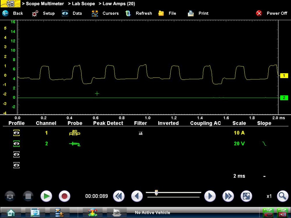The image size is (291, 218).
Task: Click the Channel 1 20 Amp probe icon
Action: (x=74, y=133)
